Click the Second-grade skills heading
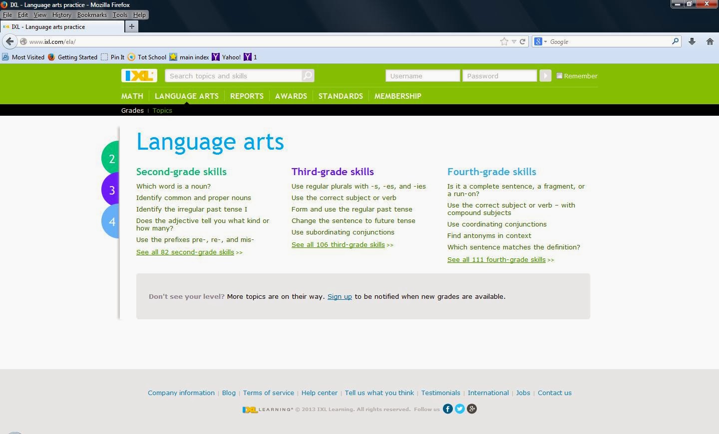Screen dimensions: 719x434 pyautogui.click(x=181, y=172)
